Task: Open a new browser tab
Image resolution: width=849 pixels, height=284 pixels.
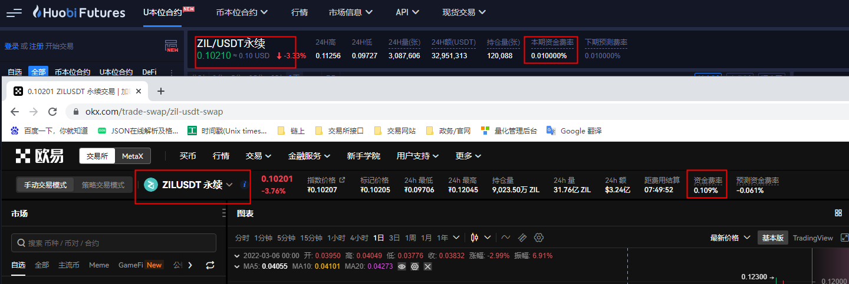Action: [x=161, y=91]
